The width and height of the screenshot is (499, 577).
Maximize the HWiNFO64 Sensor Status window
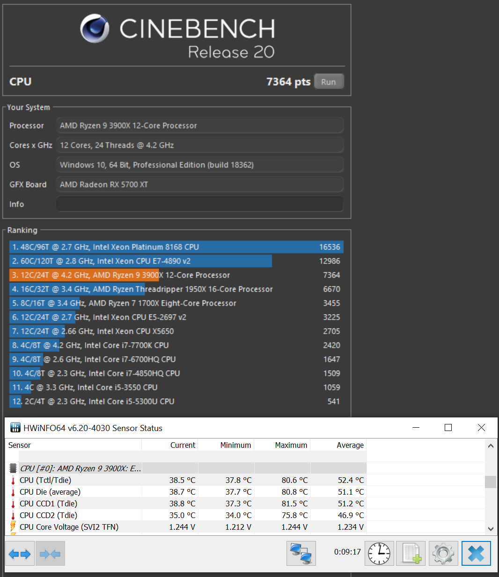coord(448,428)
